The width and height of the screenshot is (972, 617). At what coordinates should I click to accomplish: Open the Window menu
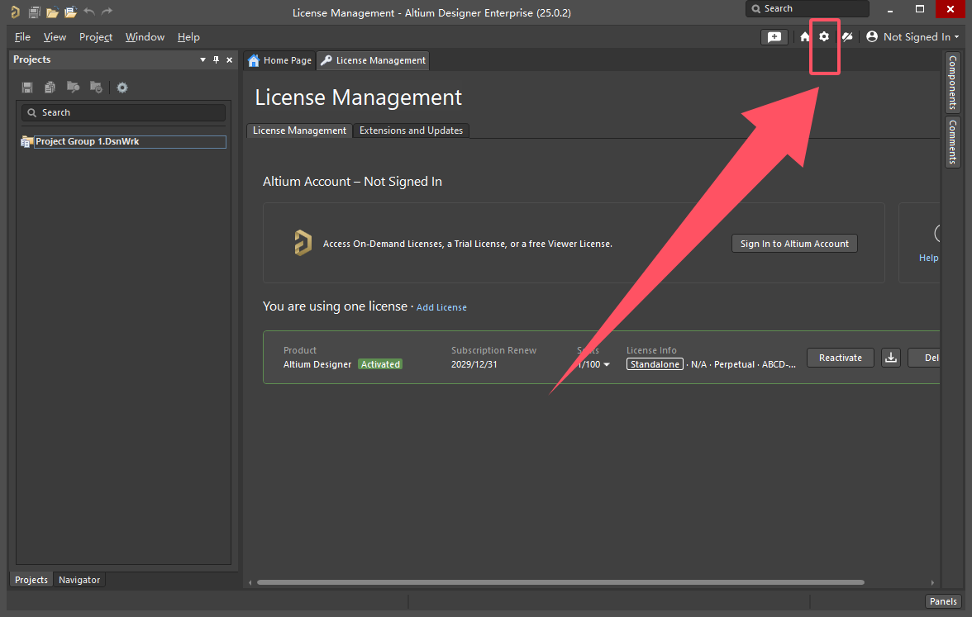pos(145,37)
